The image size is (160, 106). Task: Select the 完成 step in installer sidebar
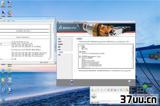59,55
